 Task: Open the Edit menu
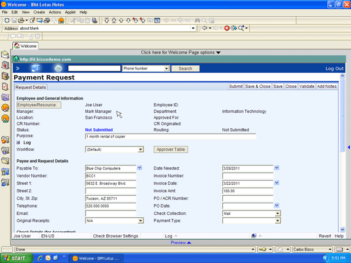click(x=15, y=12)
